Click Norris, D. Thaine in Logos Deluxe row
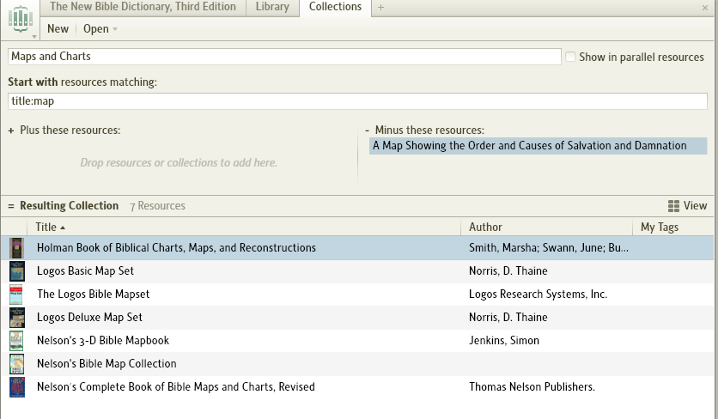The height and width of the screenshot is (419, 718). [508, 318]
